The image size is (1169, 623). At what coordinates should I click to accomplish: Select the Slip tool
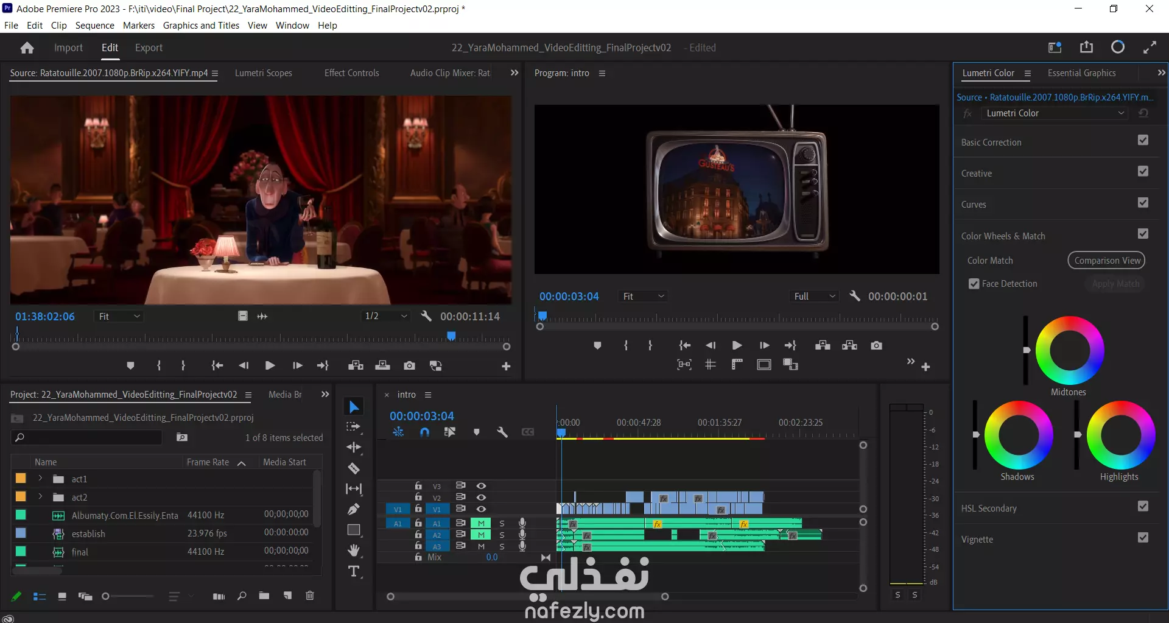[x=354, y=488]
